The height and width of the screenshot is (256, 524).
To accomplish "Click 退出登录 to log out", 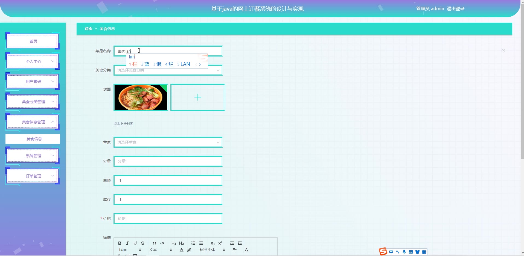I will click(456, 8).
